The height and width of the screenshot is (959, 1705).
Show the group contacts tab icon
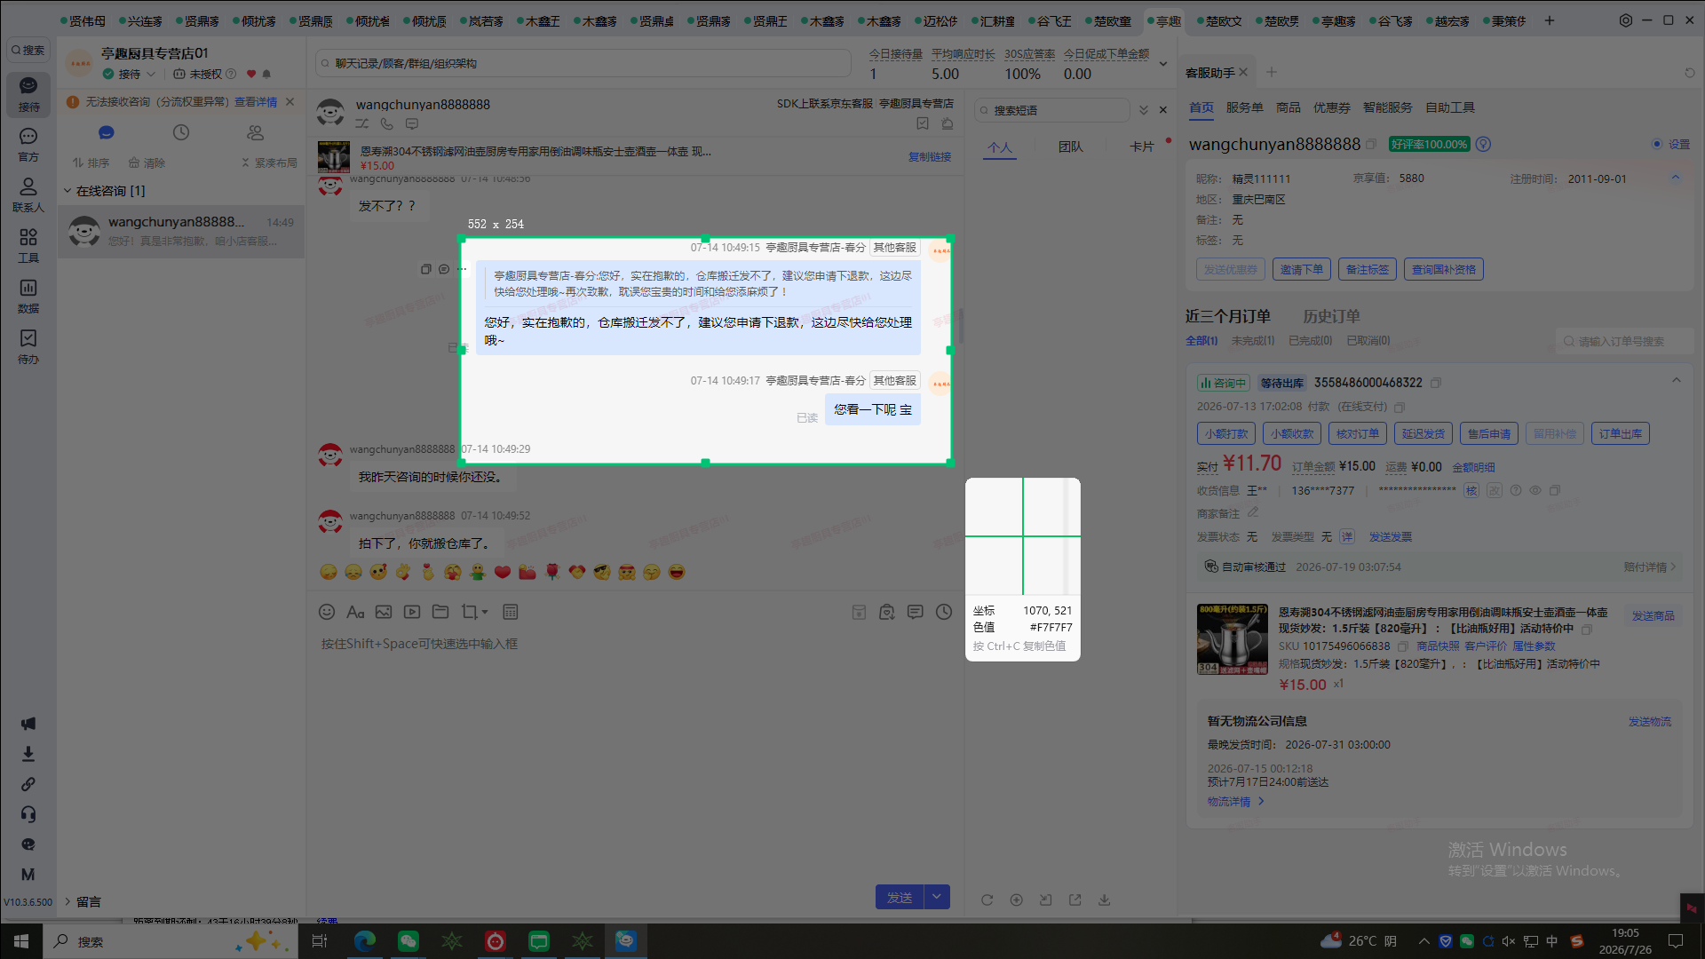pyautogui.click(x=256, y=132)
